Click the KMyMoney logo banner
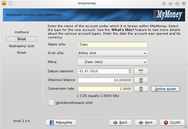The width and height of the screenshot is (188, 129). [167, 15]
